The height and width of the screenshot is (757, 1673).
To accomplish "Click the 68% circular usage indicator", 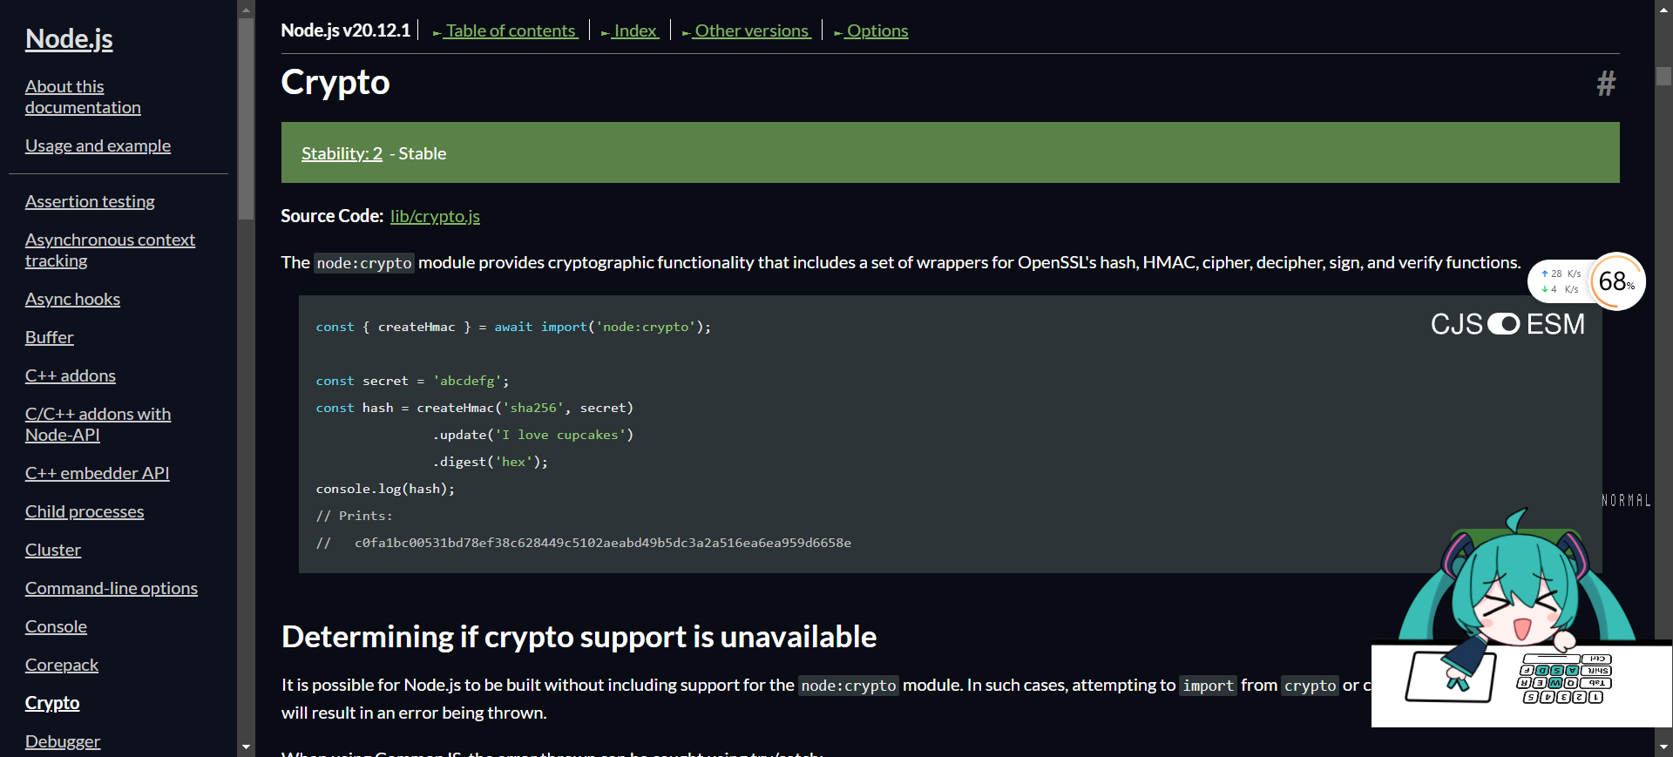I will pos(1616,281).
